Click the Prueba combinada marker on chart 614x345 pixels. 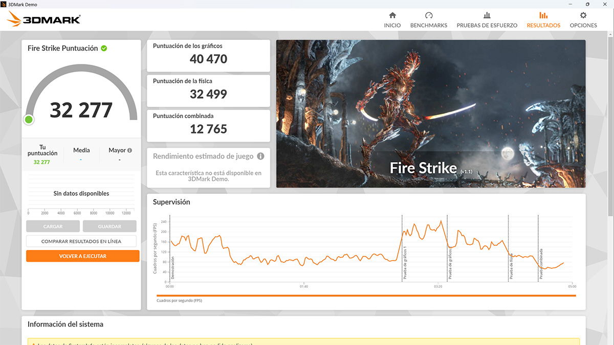tap(541, 264)
